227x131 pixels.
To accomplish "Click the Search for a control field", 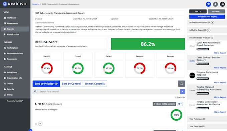I will (x=109, y=92).
